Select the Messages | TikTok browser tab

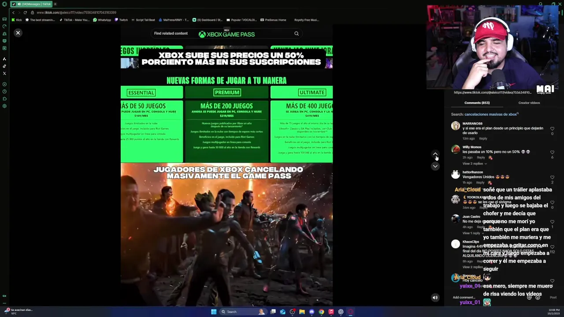pos(31,4)
